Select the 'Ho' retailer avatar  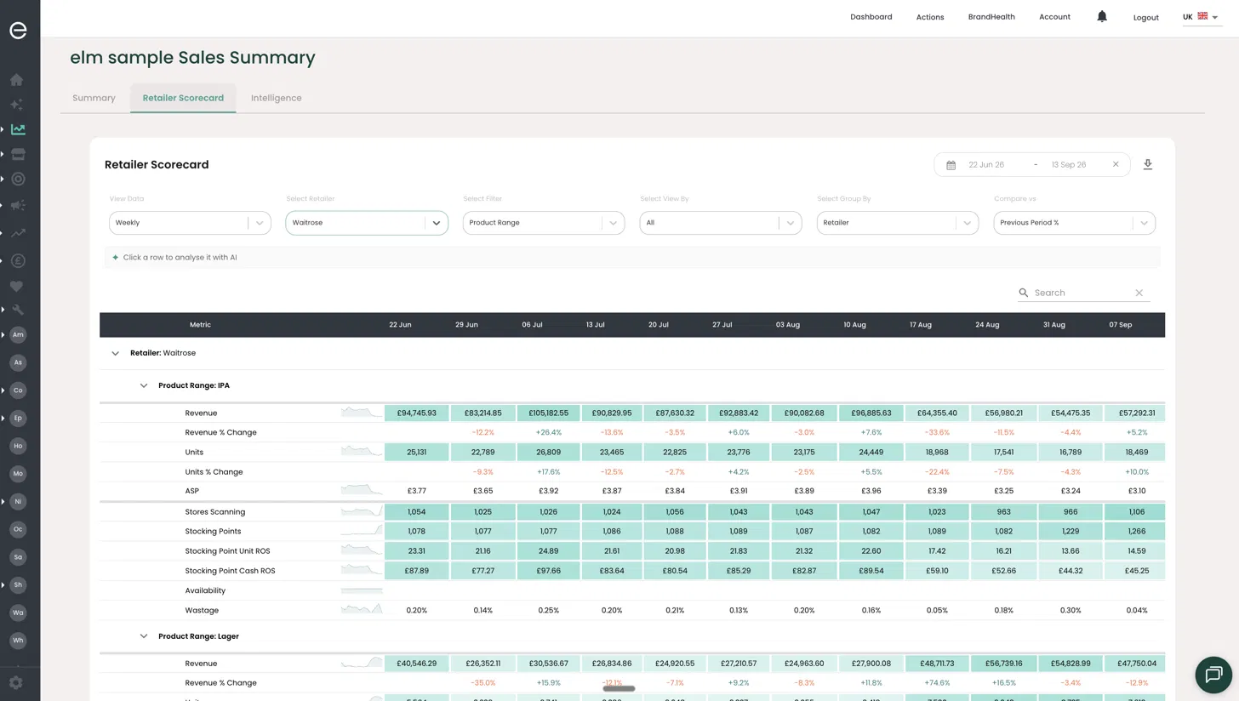coord(18,446)
